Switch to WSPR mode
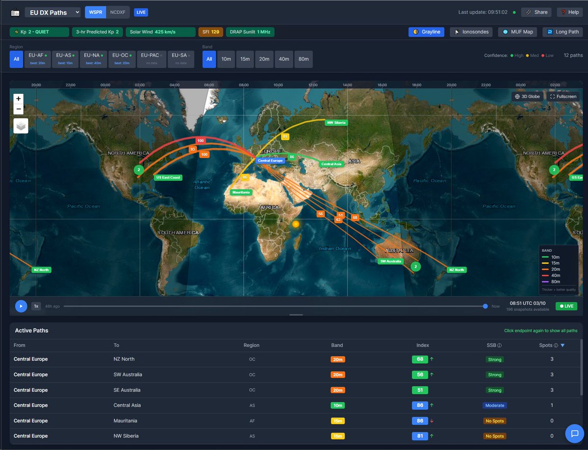Screen dimensions: 588x450 pos(96,12)
